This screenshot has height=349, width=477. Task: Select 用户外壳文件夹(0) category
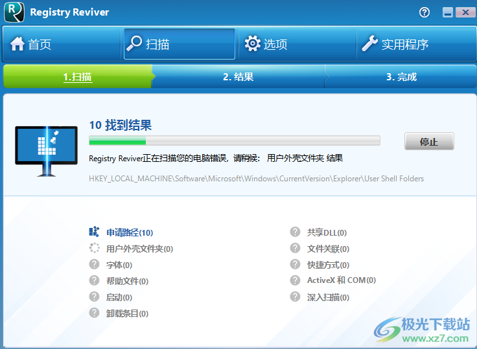tap(139, 249)
